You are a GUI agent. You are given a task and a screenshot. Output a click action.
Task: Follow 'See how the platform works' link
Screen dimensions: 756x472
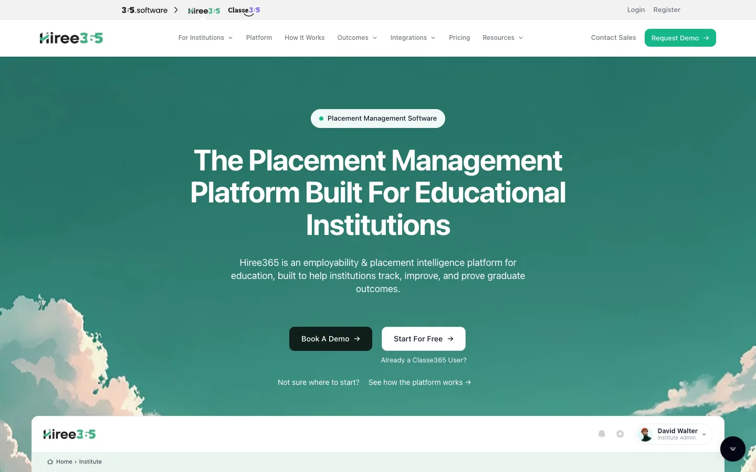(x=419, y=382)
